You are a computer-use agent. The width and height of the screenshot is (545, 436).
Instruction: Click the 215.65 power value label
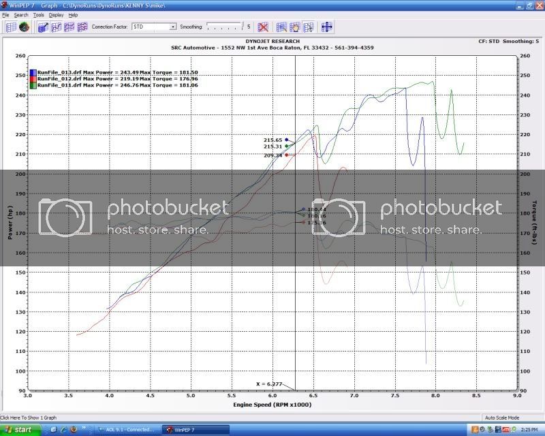pos(273,140)
